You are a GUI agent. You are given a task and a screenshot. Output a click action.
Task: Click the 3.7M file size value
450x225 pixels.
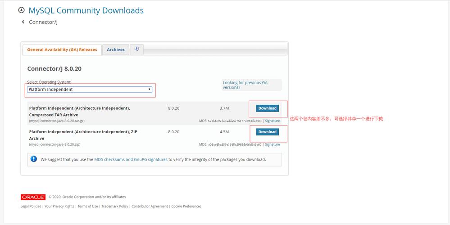pyautogui.click(x=224, y=108)
